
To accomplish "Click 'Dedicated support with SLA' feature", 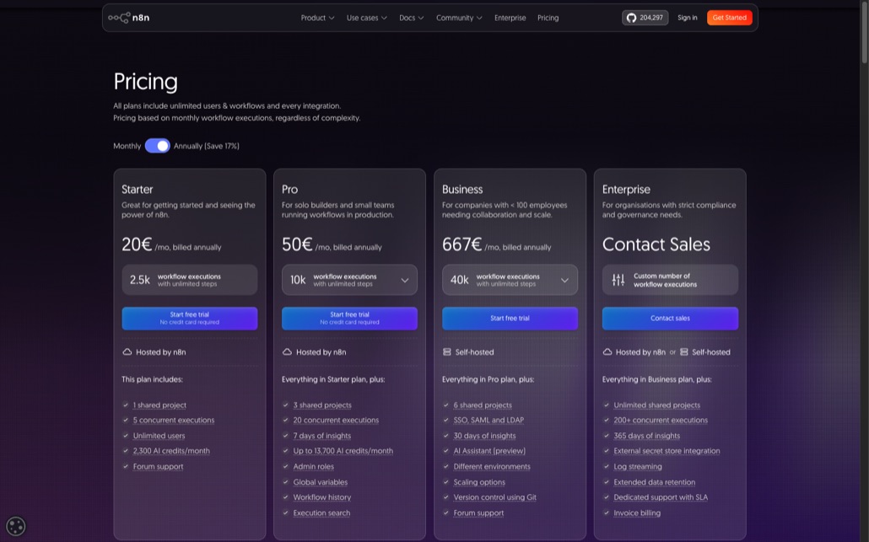I will [x=661, y=497].
